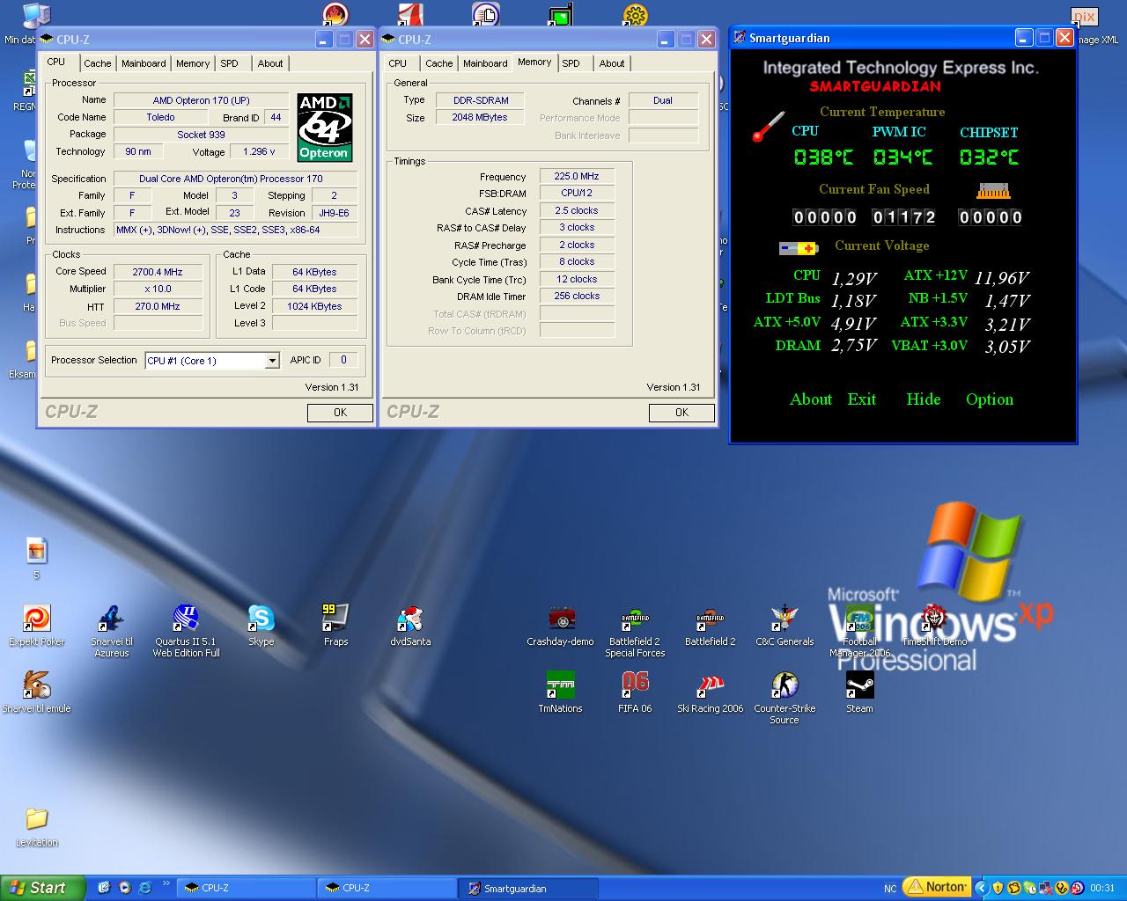This screenshot has height=901, width=1127.
Task: Click the thermometer icon in Smartguardian
Action: [768, 126]
